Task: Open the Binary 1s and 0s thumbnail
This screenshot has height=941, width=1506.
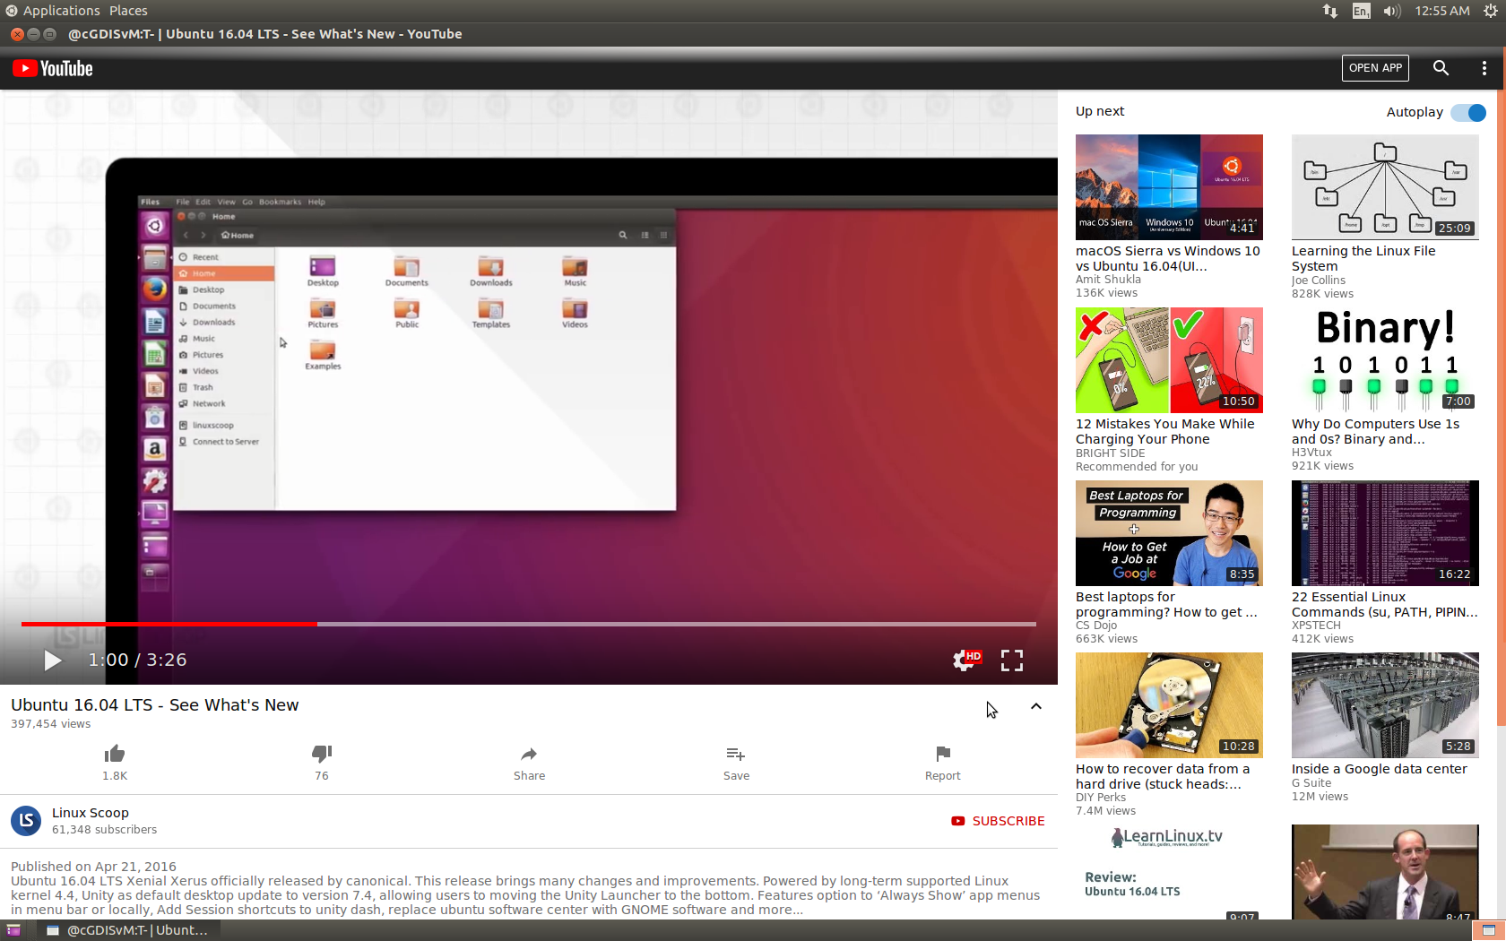Action: pos(1385,360)
